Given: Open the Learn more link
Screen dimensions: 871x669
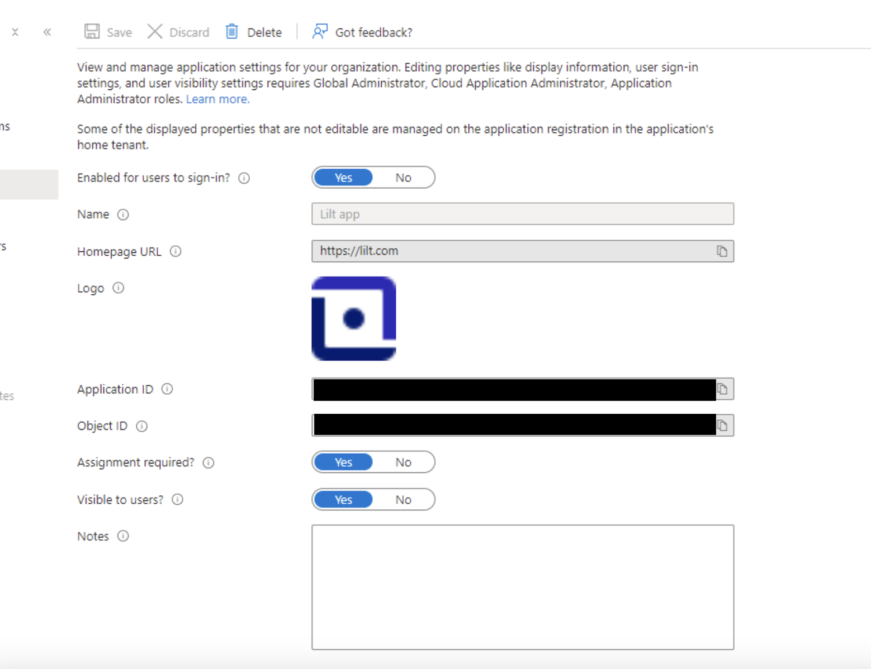Looking at the screenshot, I should (217, 99).
